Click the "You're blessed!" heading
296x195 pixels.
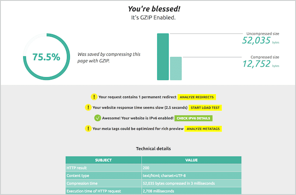pyautogui.click(x=148, y=8)
